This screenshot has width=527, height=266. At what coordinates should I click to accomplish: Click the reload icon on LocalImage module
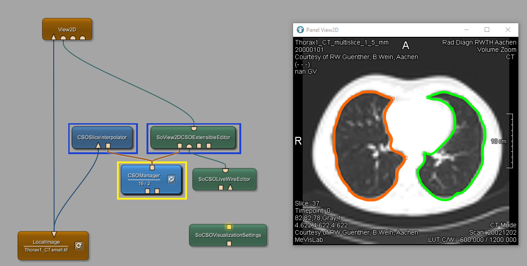79,246
